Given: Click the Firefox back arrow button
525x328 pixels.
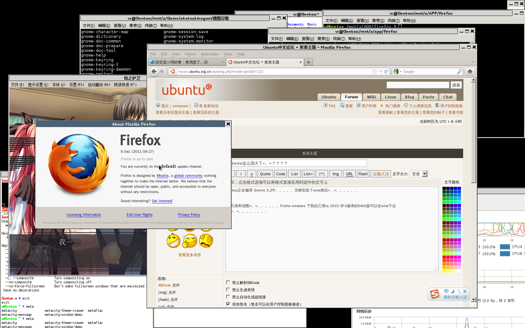Looking at the screenshot, I should (154, 72).
